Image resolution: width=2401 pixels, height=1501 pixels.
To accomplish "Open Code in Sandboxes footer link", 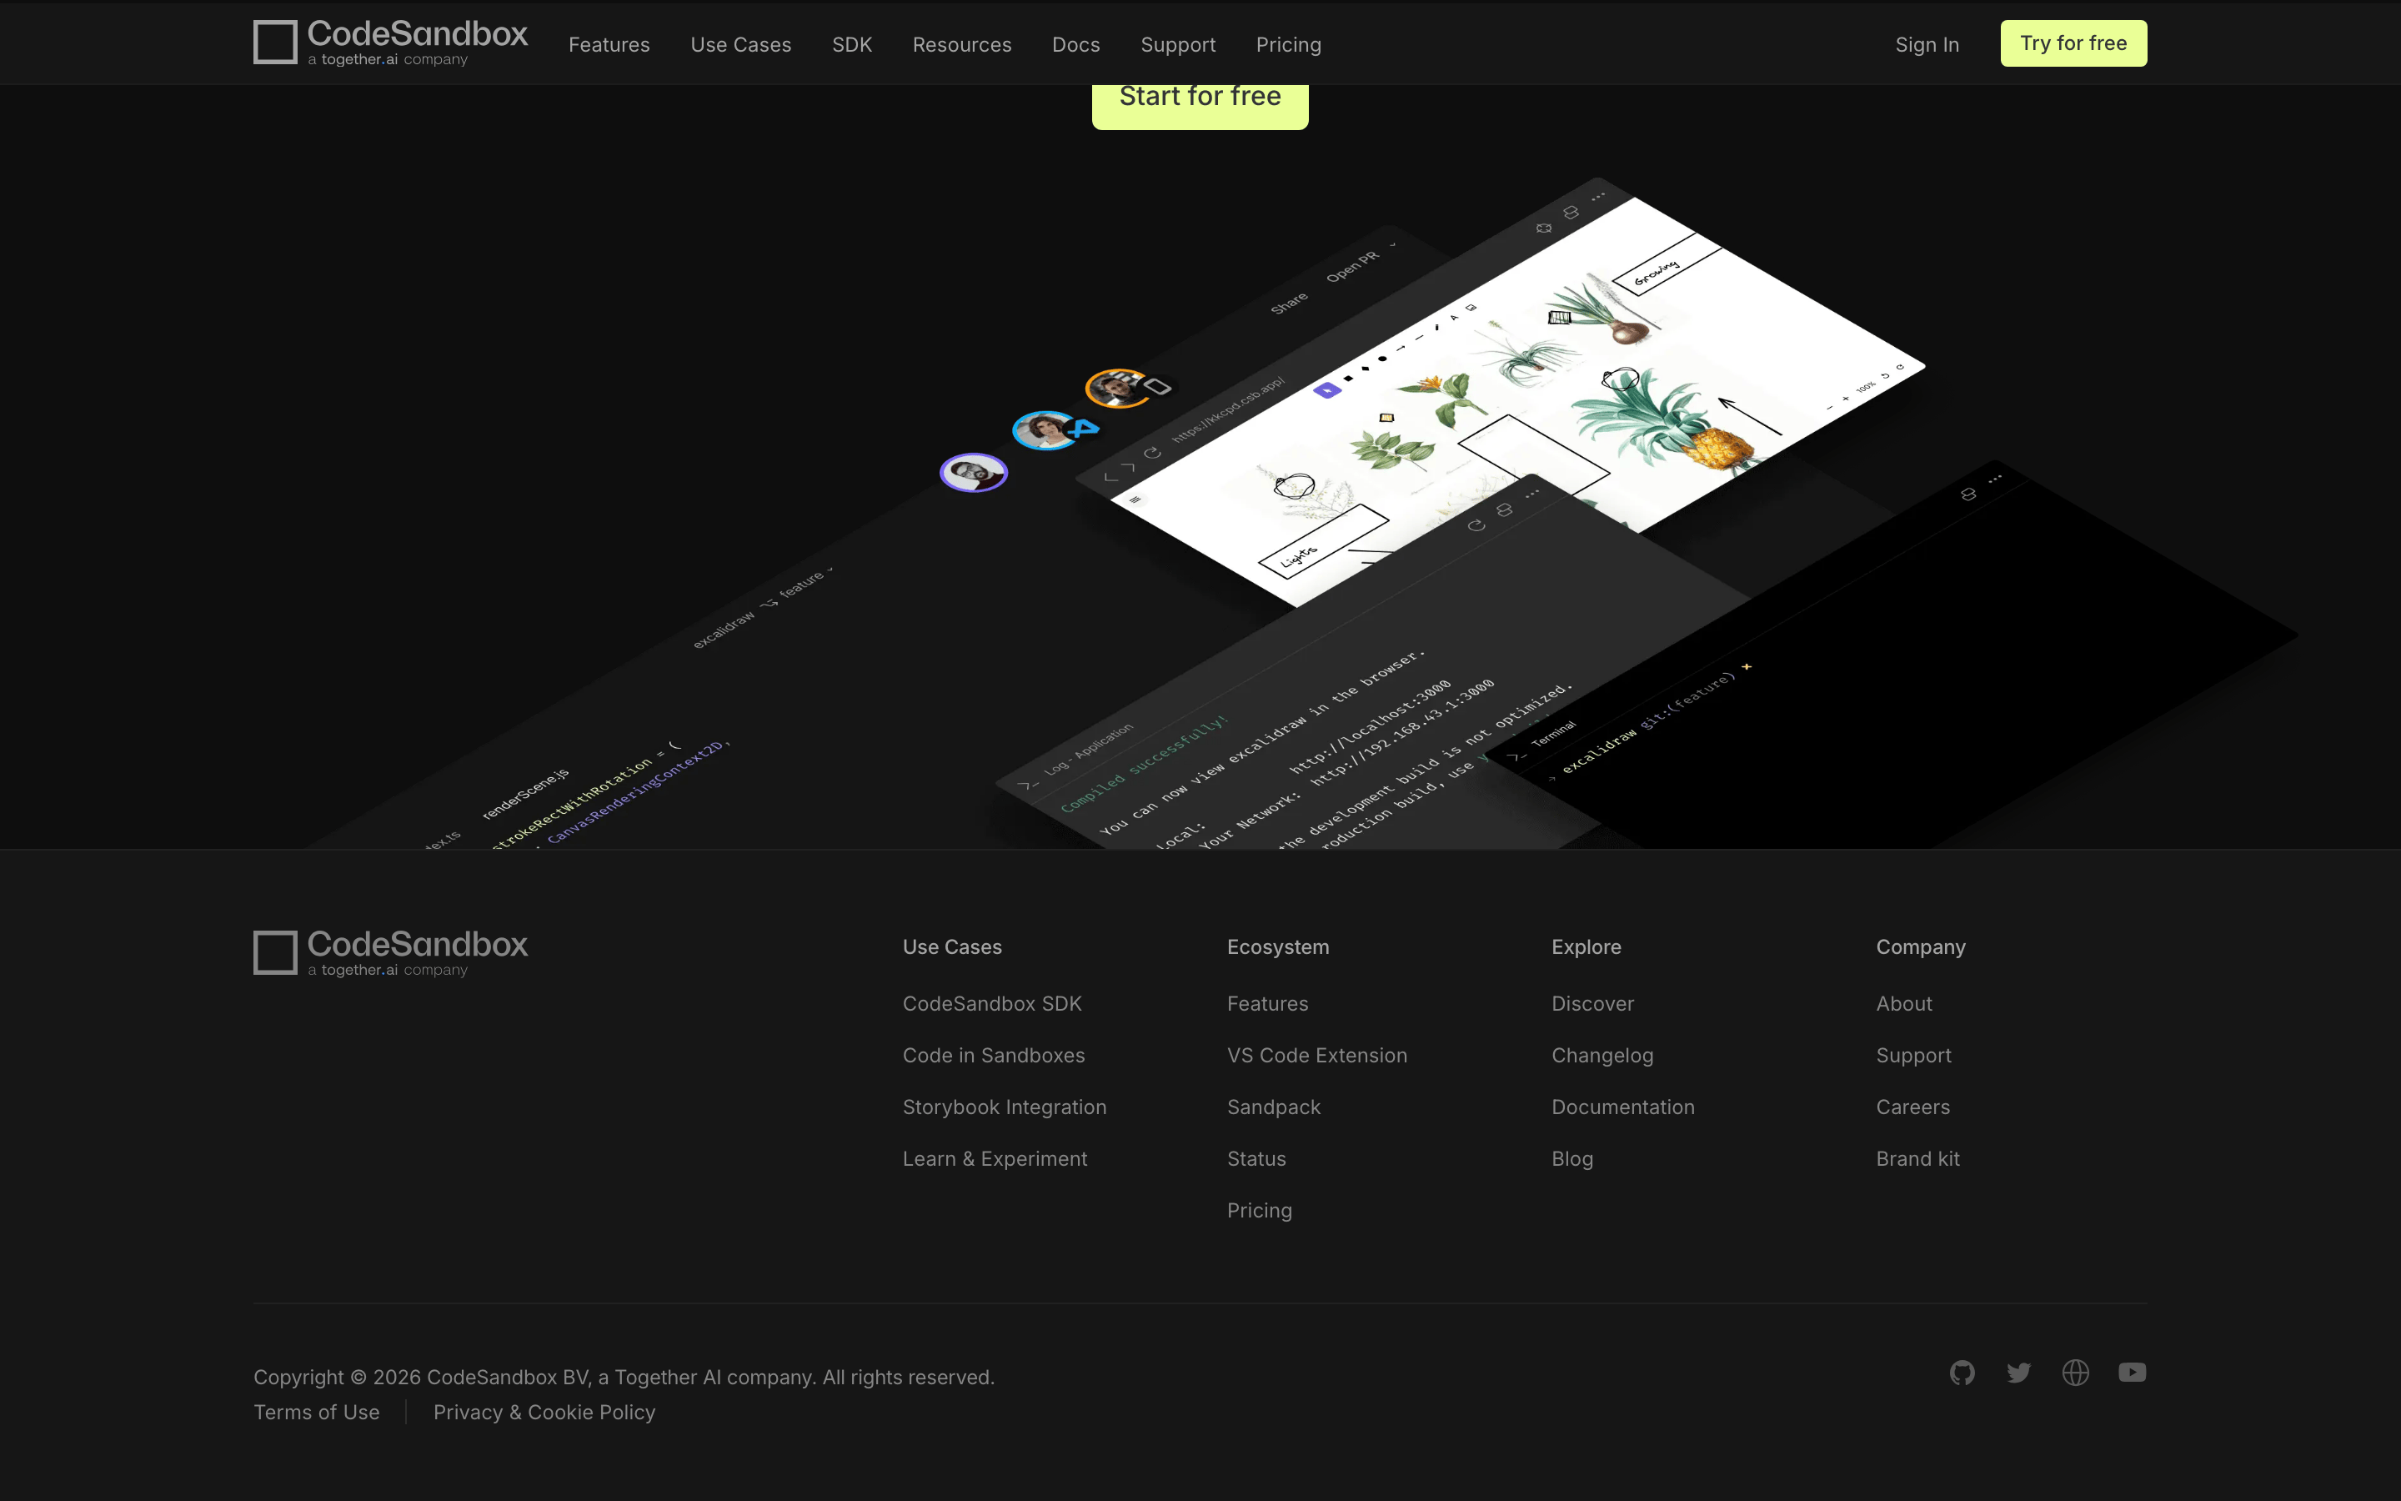I will click(x=993, y=1055).
